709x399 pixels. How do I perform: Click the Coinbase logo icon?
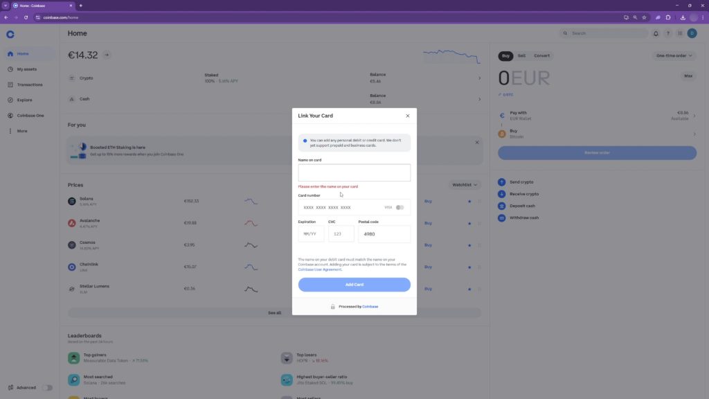click(10, 35)
